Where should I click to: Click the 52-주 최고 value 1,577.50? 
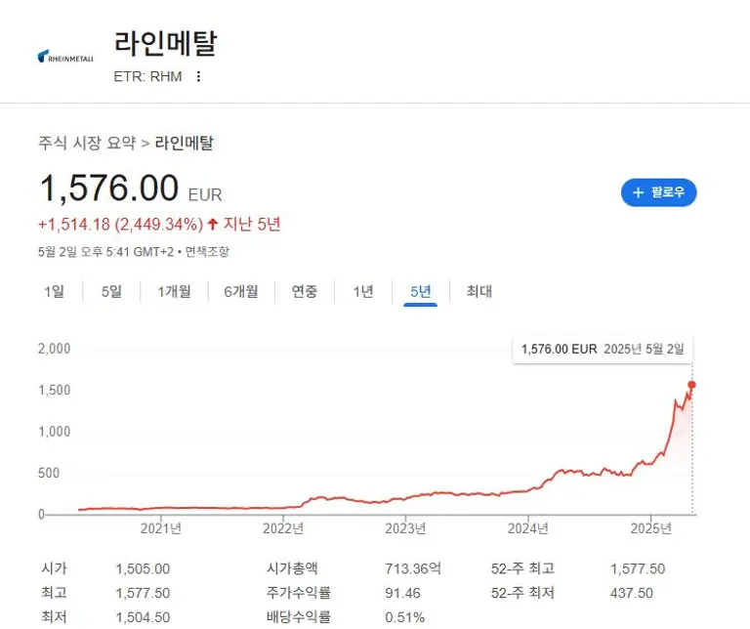pyautogui.click(x=637, y=568)
